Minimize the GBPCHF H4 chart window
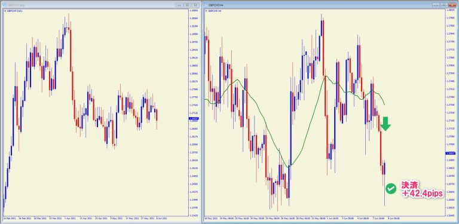Screen dimensions: 459x224 point(436,5)
